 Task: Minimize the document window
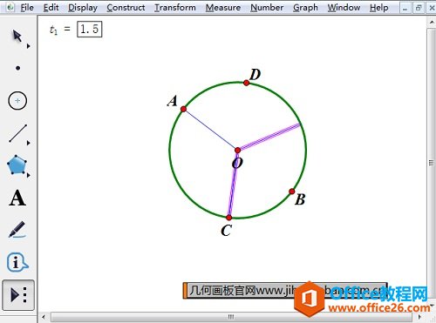pos(405,8)
